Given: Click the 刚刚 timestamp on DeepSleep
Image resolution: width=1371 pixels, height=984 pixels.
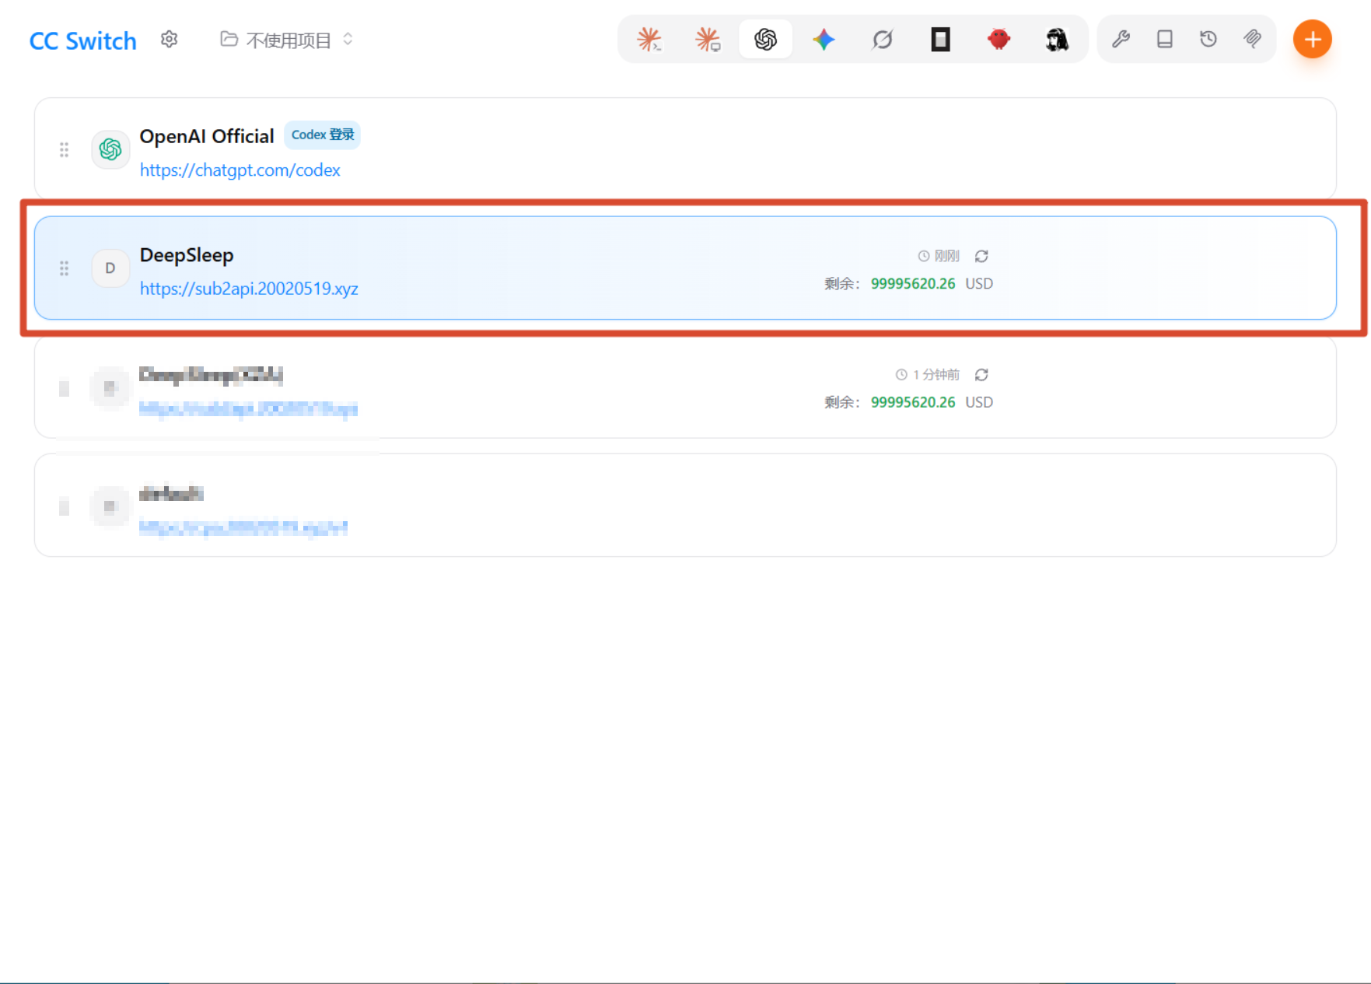Looking at the screenshot, I should [939, 256].
